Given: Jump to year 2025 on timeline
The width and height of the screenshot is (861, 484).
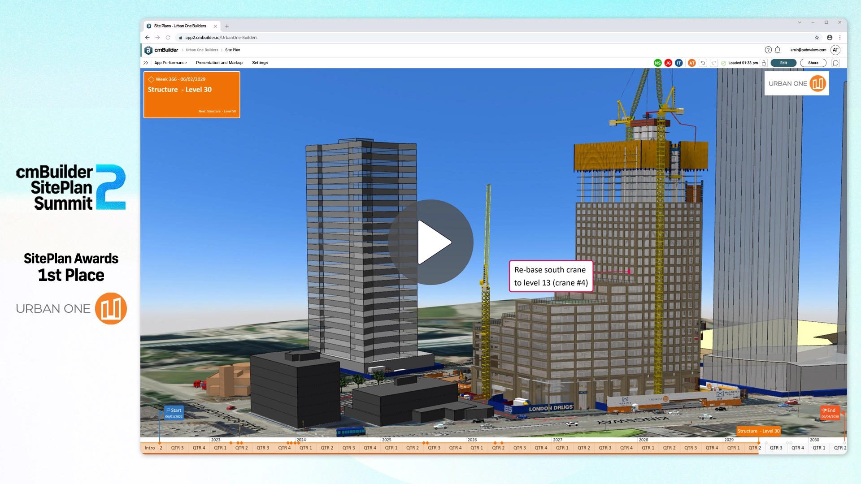Looking at the screenshot, I should [x=387, y=440].
